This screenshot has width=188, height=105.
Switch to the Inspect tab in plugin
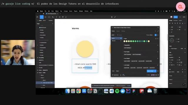pos(118,31)
